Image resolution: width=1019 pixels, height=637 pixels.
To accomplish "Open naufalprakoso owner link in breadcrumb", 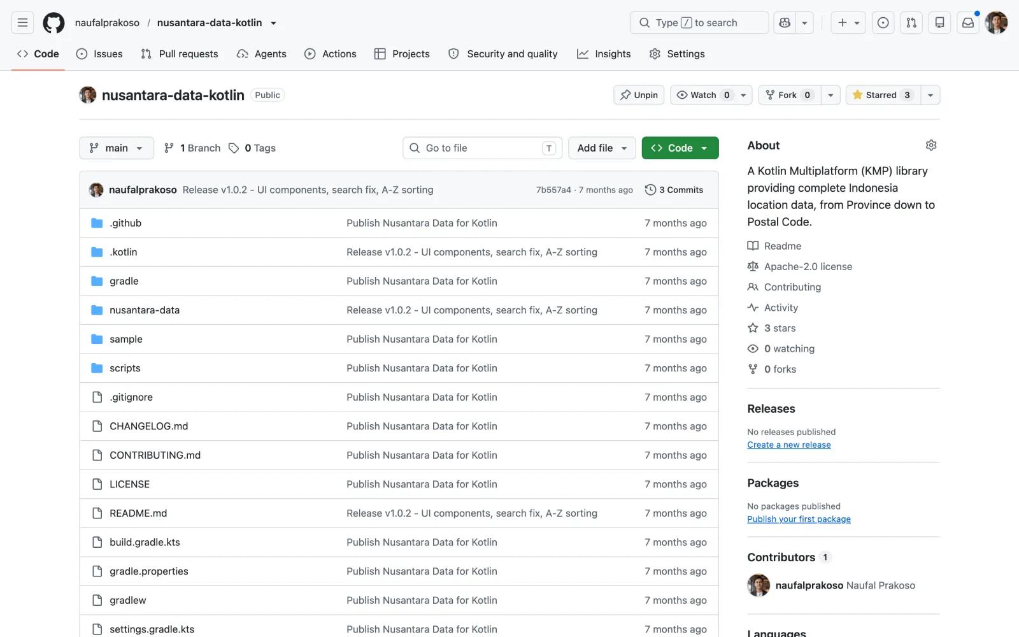I will [107, 23].
